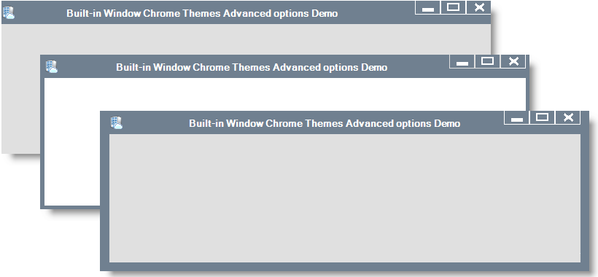This screenshot has width=598, height=277.
Task: Click the title text of the frontmost window
Action: tap(325, 123)
